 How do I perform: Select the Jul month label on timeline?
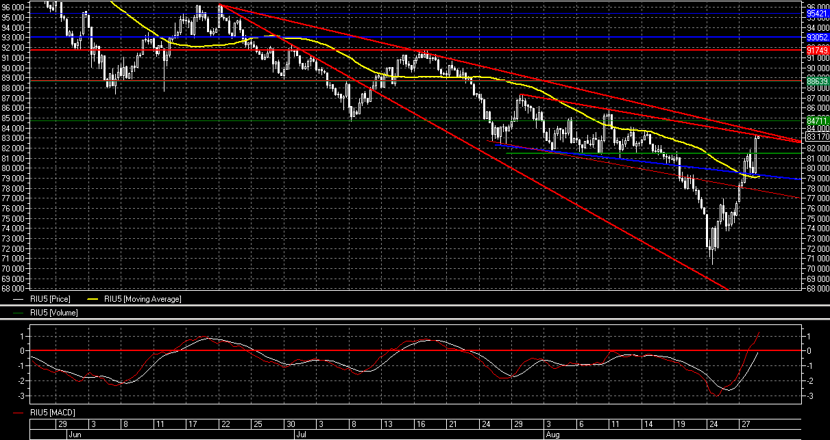(300, 435)
